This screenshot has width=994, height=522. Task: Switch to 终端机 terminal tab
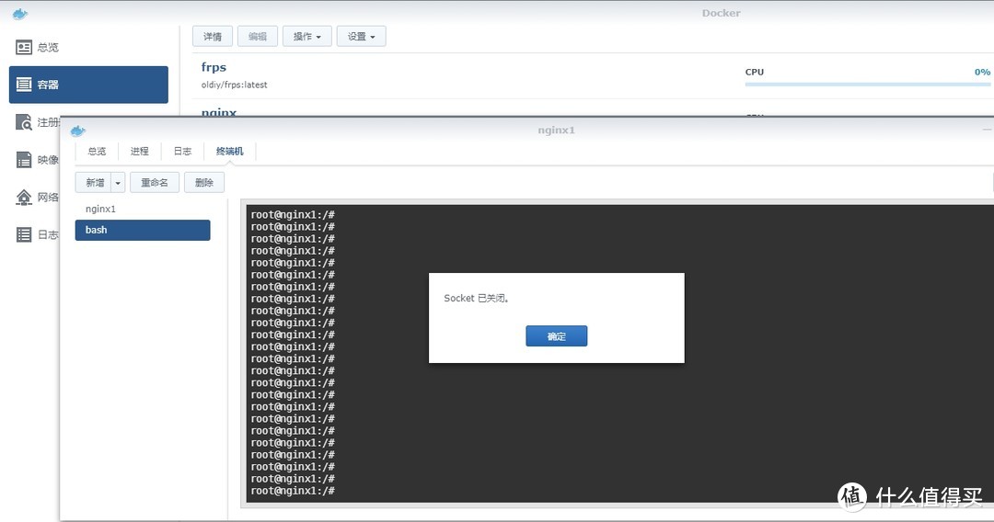229,152
